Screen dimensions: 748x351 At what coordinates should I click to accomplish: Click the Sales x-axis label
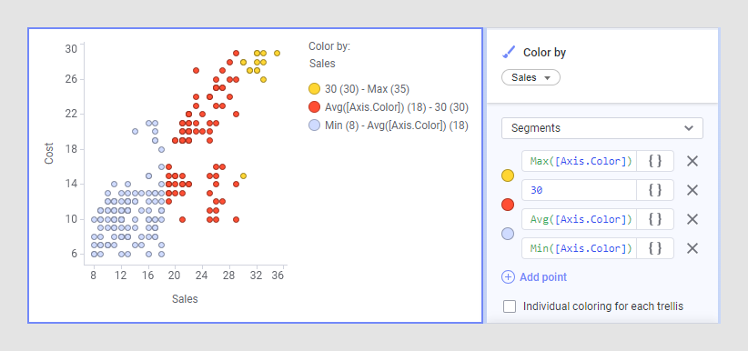185,299
